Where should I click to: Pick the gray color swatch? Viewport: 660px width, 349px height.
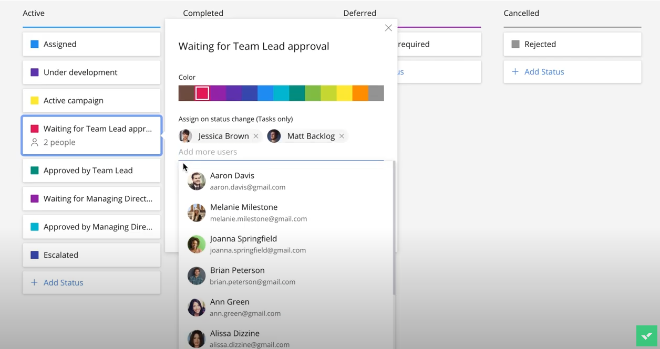(376, 93)
